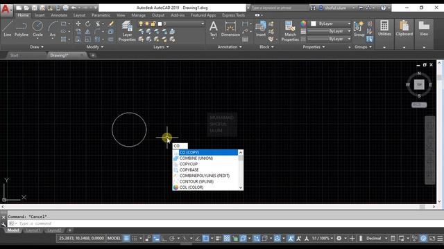Toggle snap mode in status bar
This screenshot has width=444, height=249.
point(135,239)
